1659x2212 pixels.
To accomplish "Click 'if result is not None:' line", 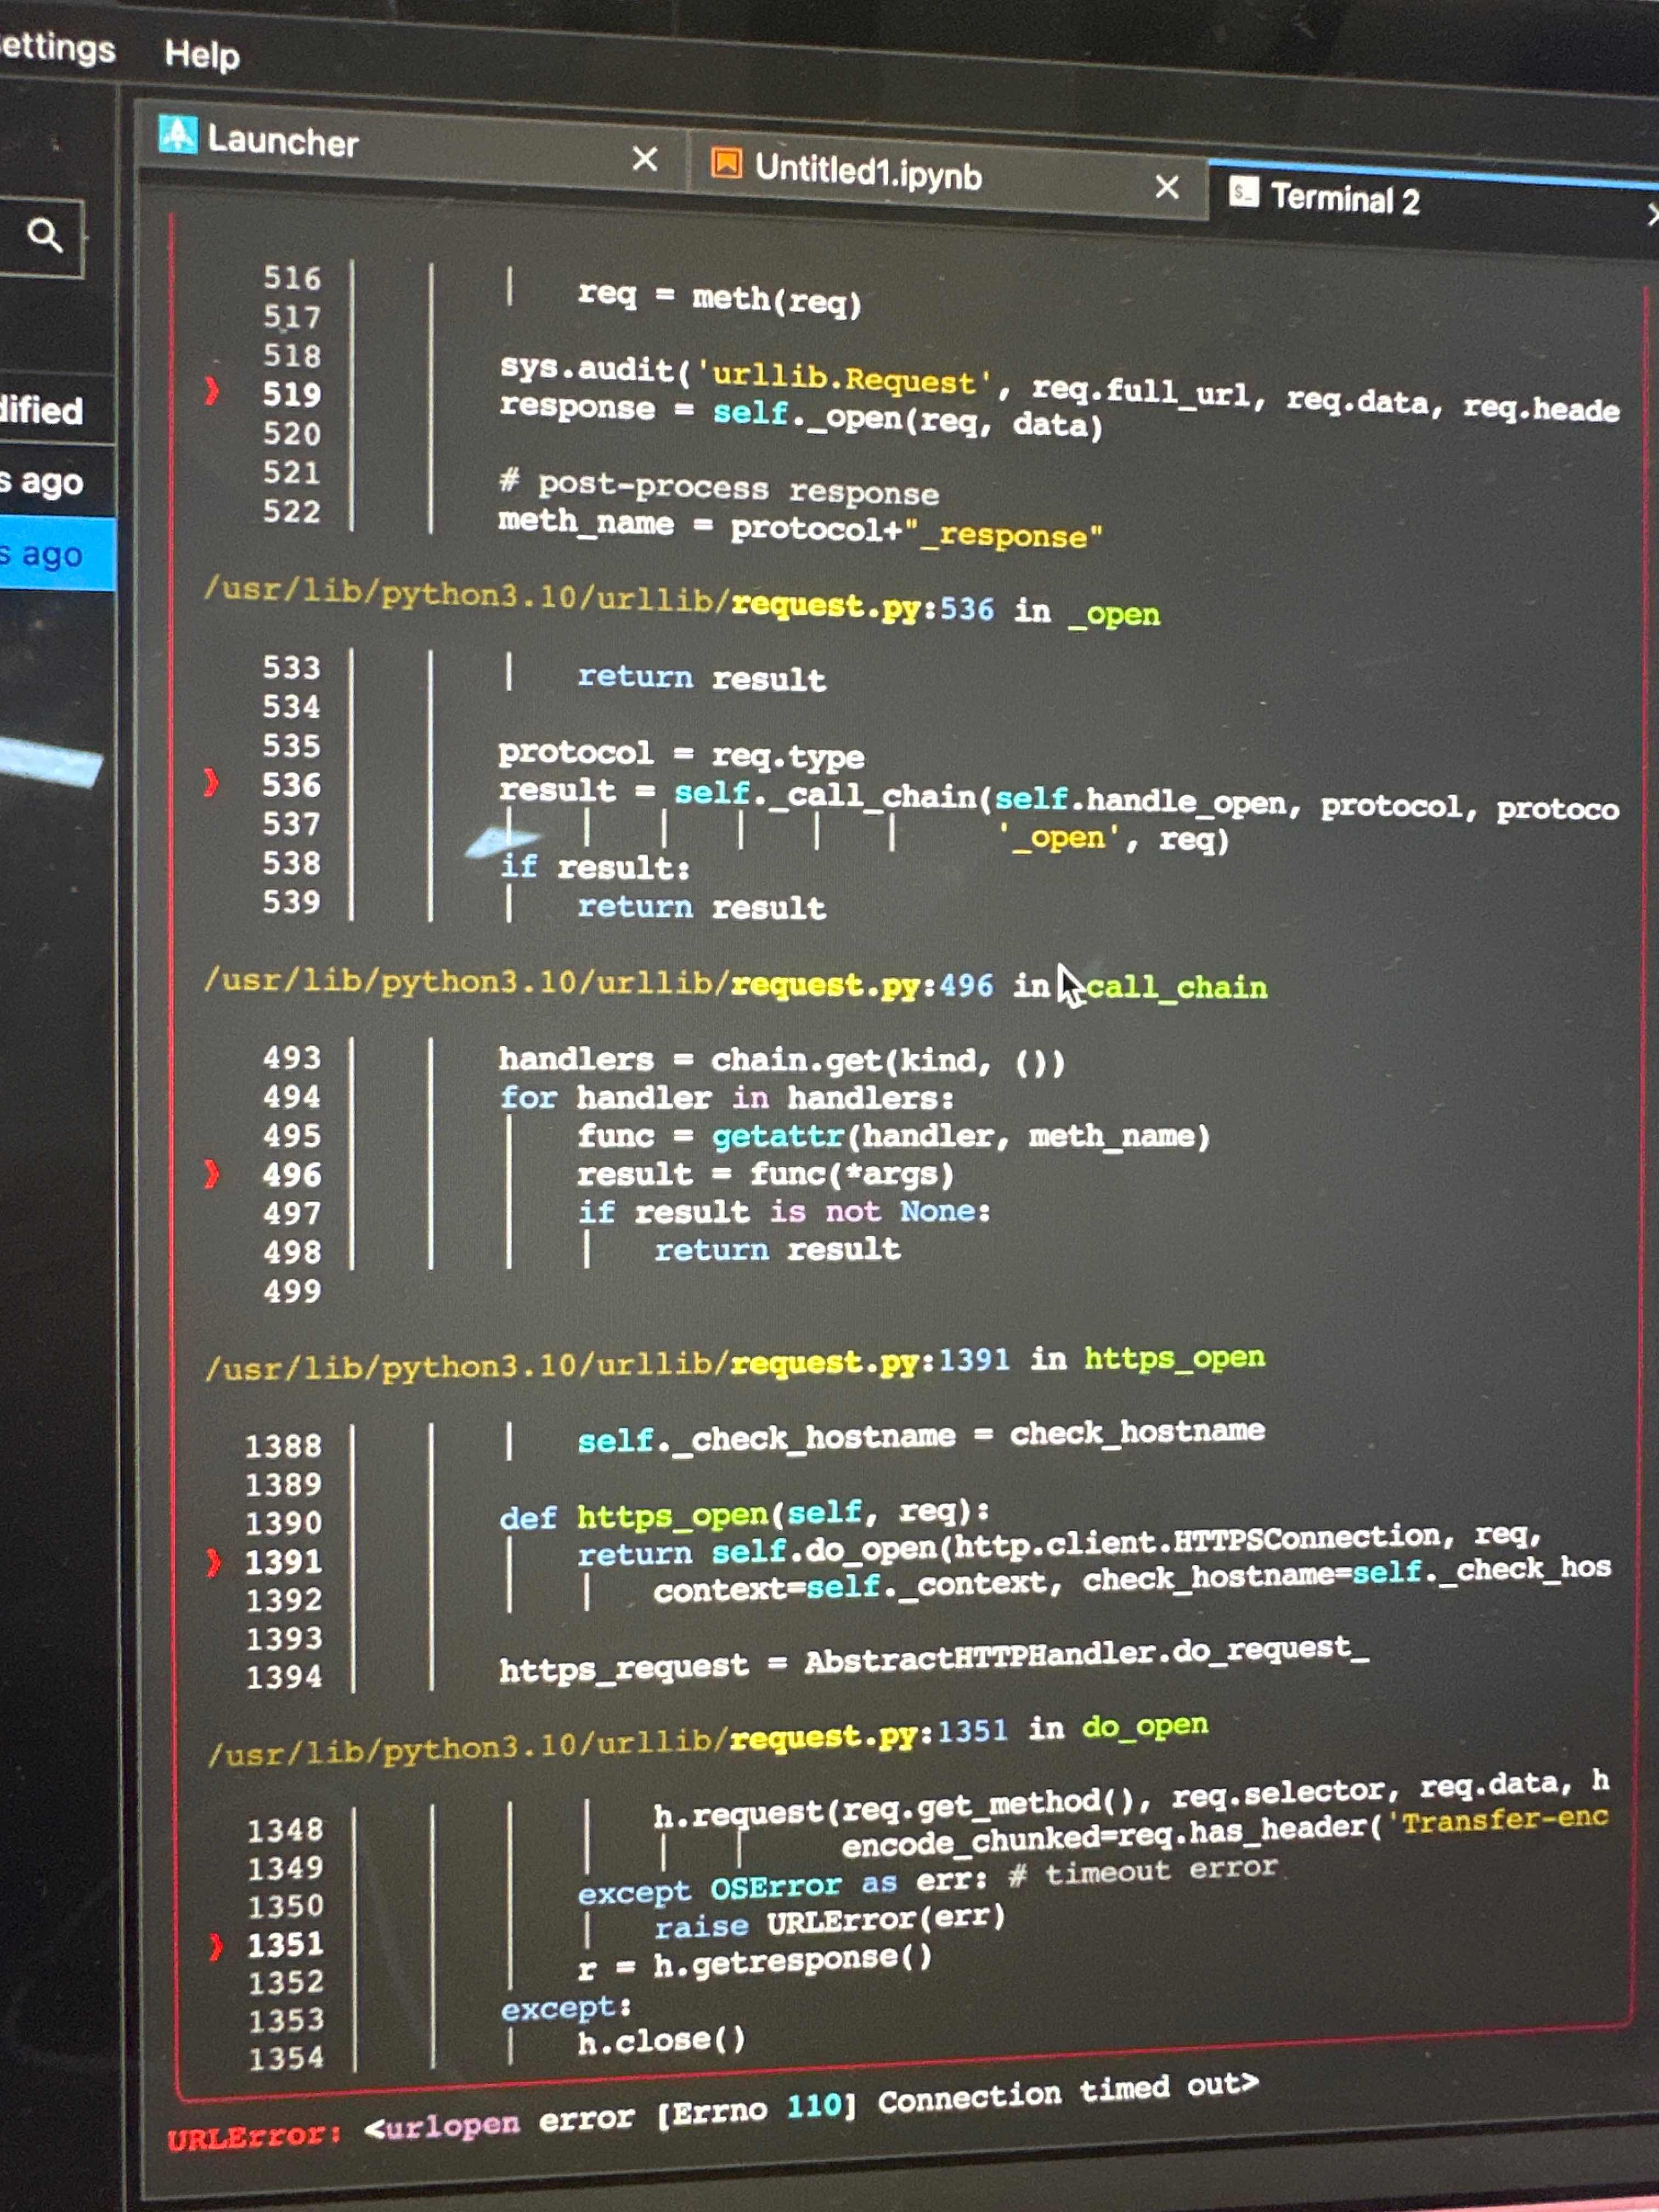I will click(784, 1212).
